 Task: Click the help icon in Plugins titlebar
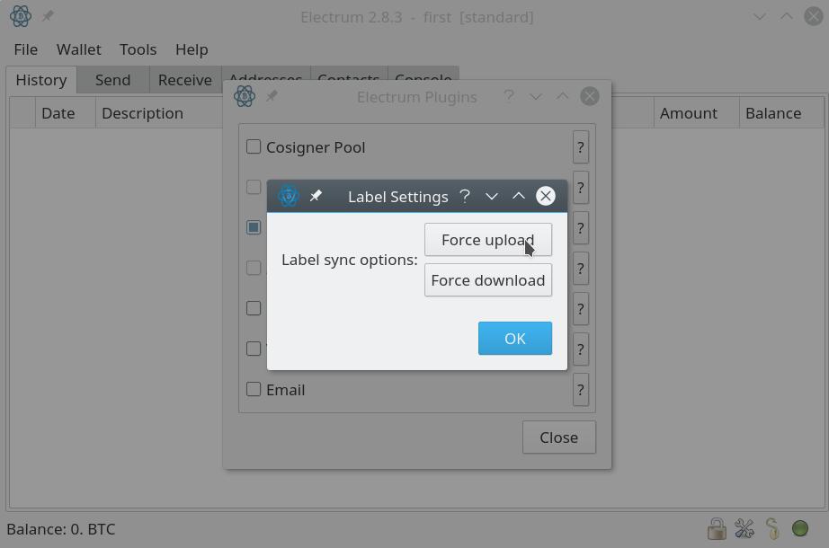(x=509, y=96)
